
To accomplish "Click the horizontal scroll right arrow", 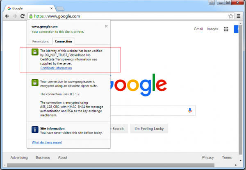I will click(236, 165).
